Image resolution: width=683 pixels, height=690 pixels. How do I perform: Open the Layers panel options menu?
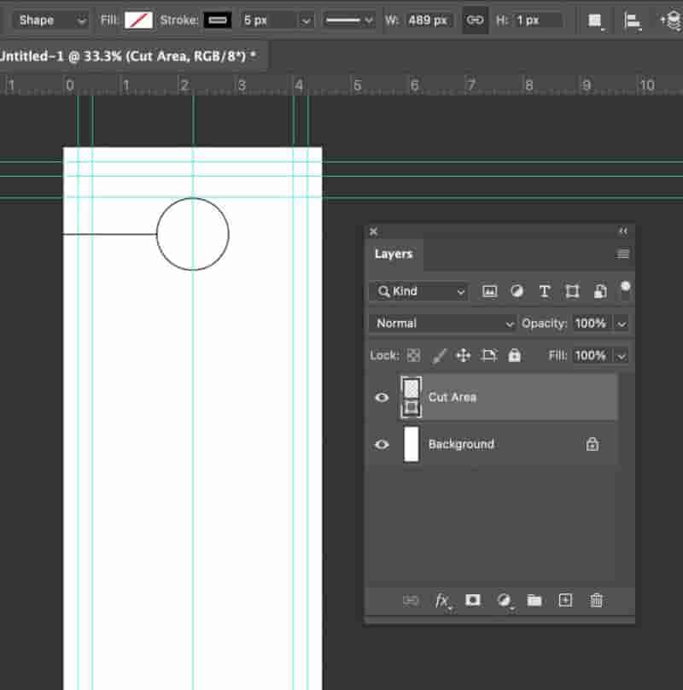[x=622, y=254]
